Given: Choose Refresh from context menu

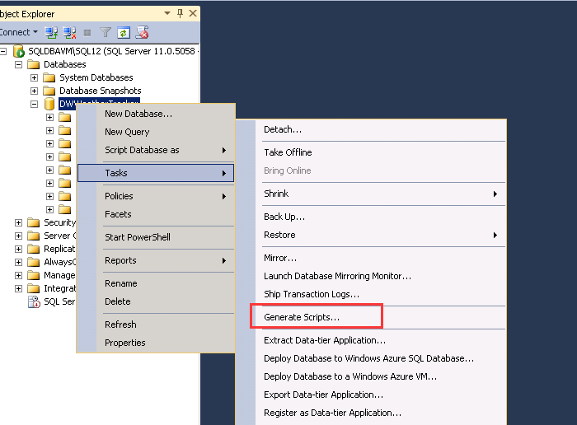Looking at the screenshot, I should [156, 325].
